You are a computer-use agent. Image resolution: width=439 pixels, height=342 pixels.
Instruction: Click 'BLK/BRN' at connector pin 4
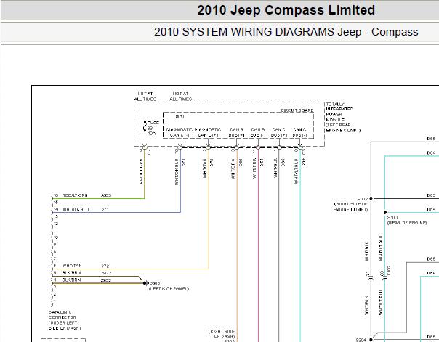tap(71, 280)
